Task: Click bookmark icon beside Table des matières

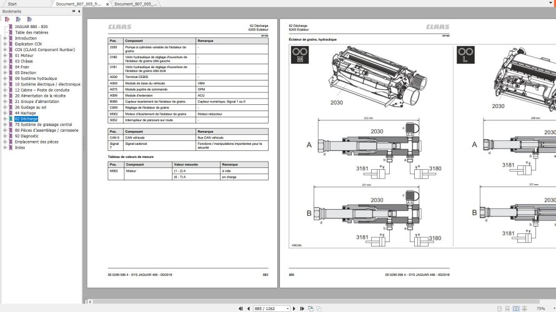Action: (x=11, y=32)
